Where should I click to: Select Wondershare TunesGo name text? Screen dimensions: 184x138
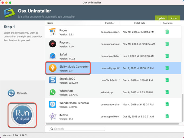[74, 103]
